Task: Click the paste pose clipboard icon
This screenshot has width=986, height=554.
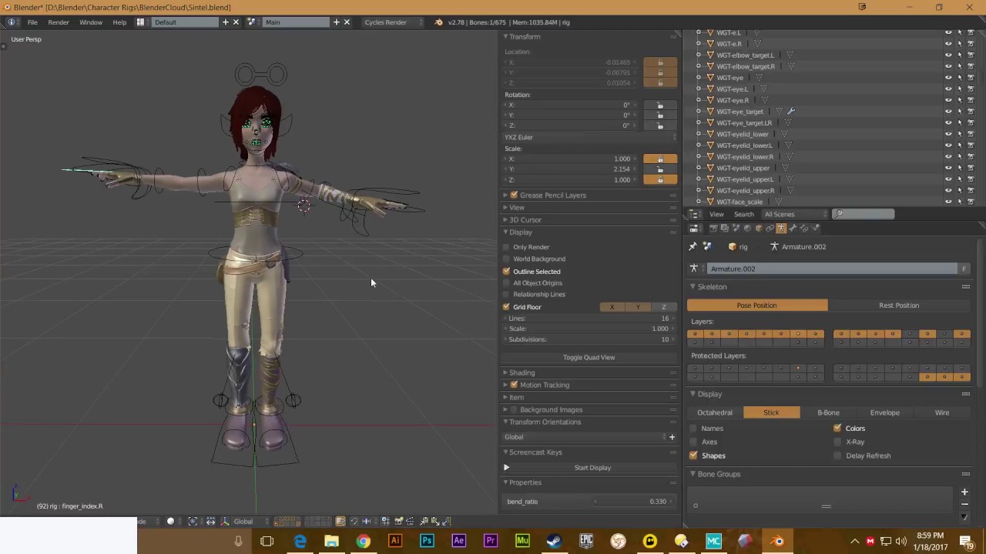Action: coord(434,522)
